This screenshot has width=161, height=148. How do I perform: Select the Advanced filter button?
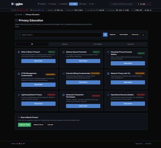(x=135, y=35)
